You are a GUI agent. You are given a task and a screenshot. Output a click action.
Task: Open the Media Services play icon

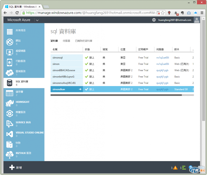tap(10, 113)
